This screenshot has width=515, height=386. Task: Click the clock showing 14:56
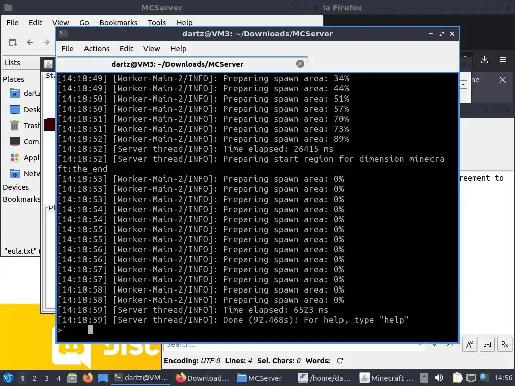click(x=503, y=378)
